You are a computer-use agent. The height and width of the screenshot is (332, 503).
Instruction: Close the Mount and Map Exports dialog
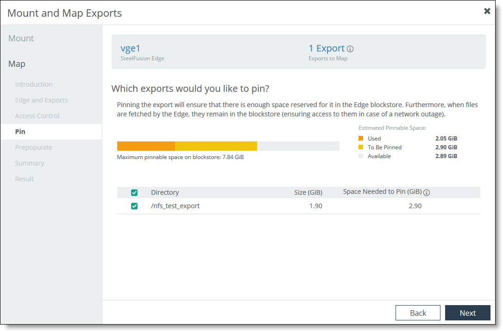pyautogui.click(x=487, y=11)
